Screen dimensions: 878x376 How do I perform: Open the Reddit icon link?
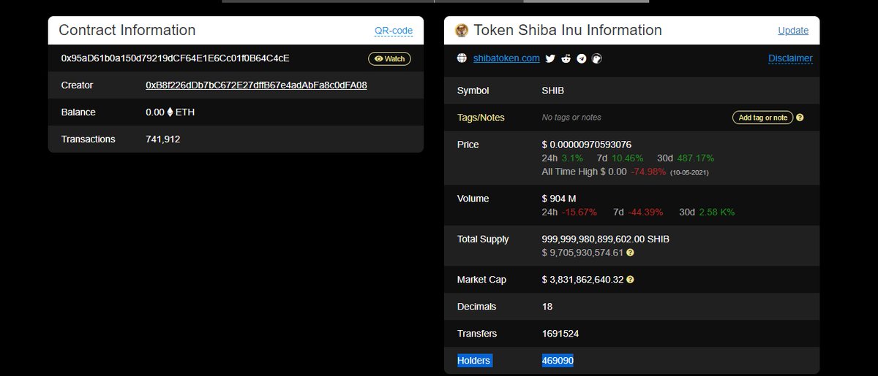(x=566, y=58)
